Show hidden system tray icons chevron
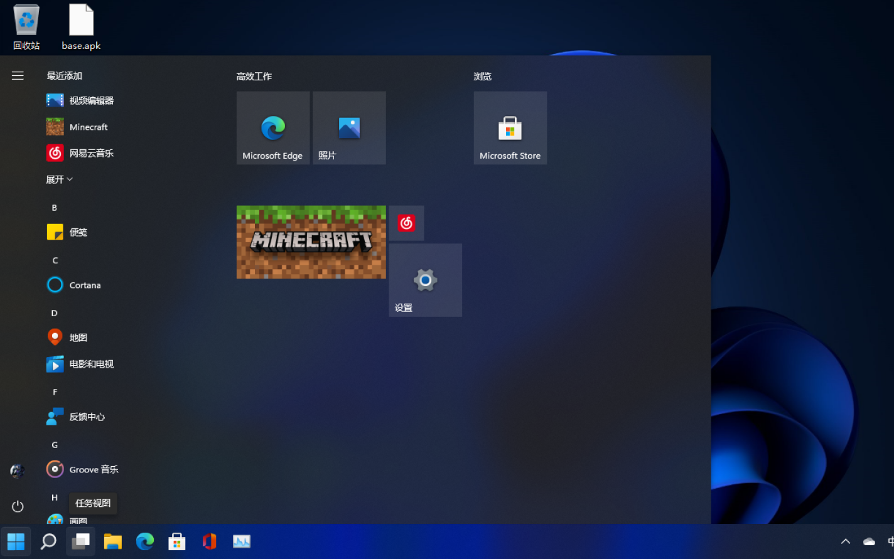The width and height of the screenshot is (894, 559). click(x=846, y=541)
